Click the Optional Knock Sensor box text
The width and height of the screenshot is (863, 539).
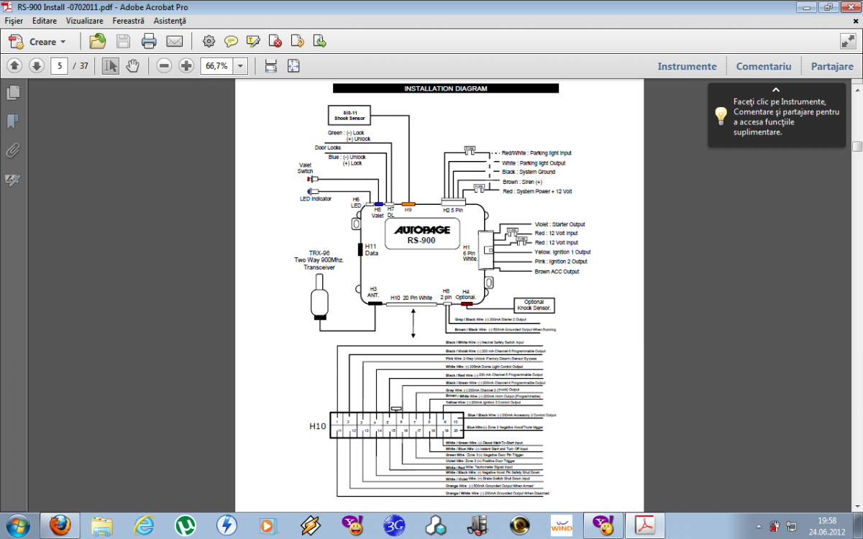tap(534, 305)
